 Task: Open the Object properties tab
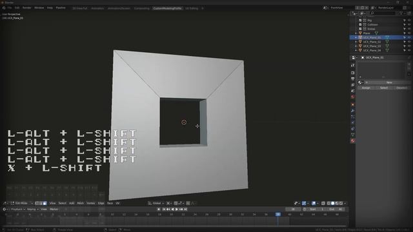click(353, 104)
